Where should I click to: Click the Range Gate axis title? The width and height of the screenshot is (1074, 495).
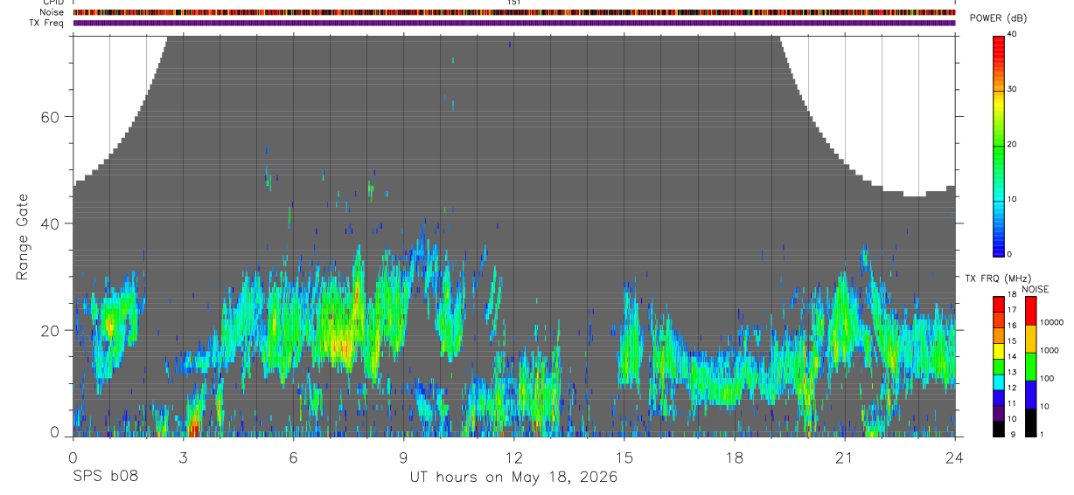coord(23,237)
